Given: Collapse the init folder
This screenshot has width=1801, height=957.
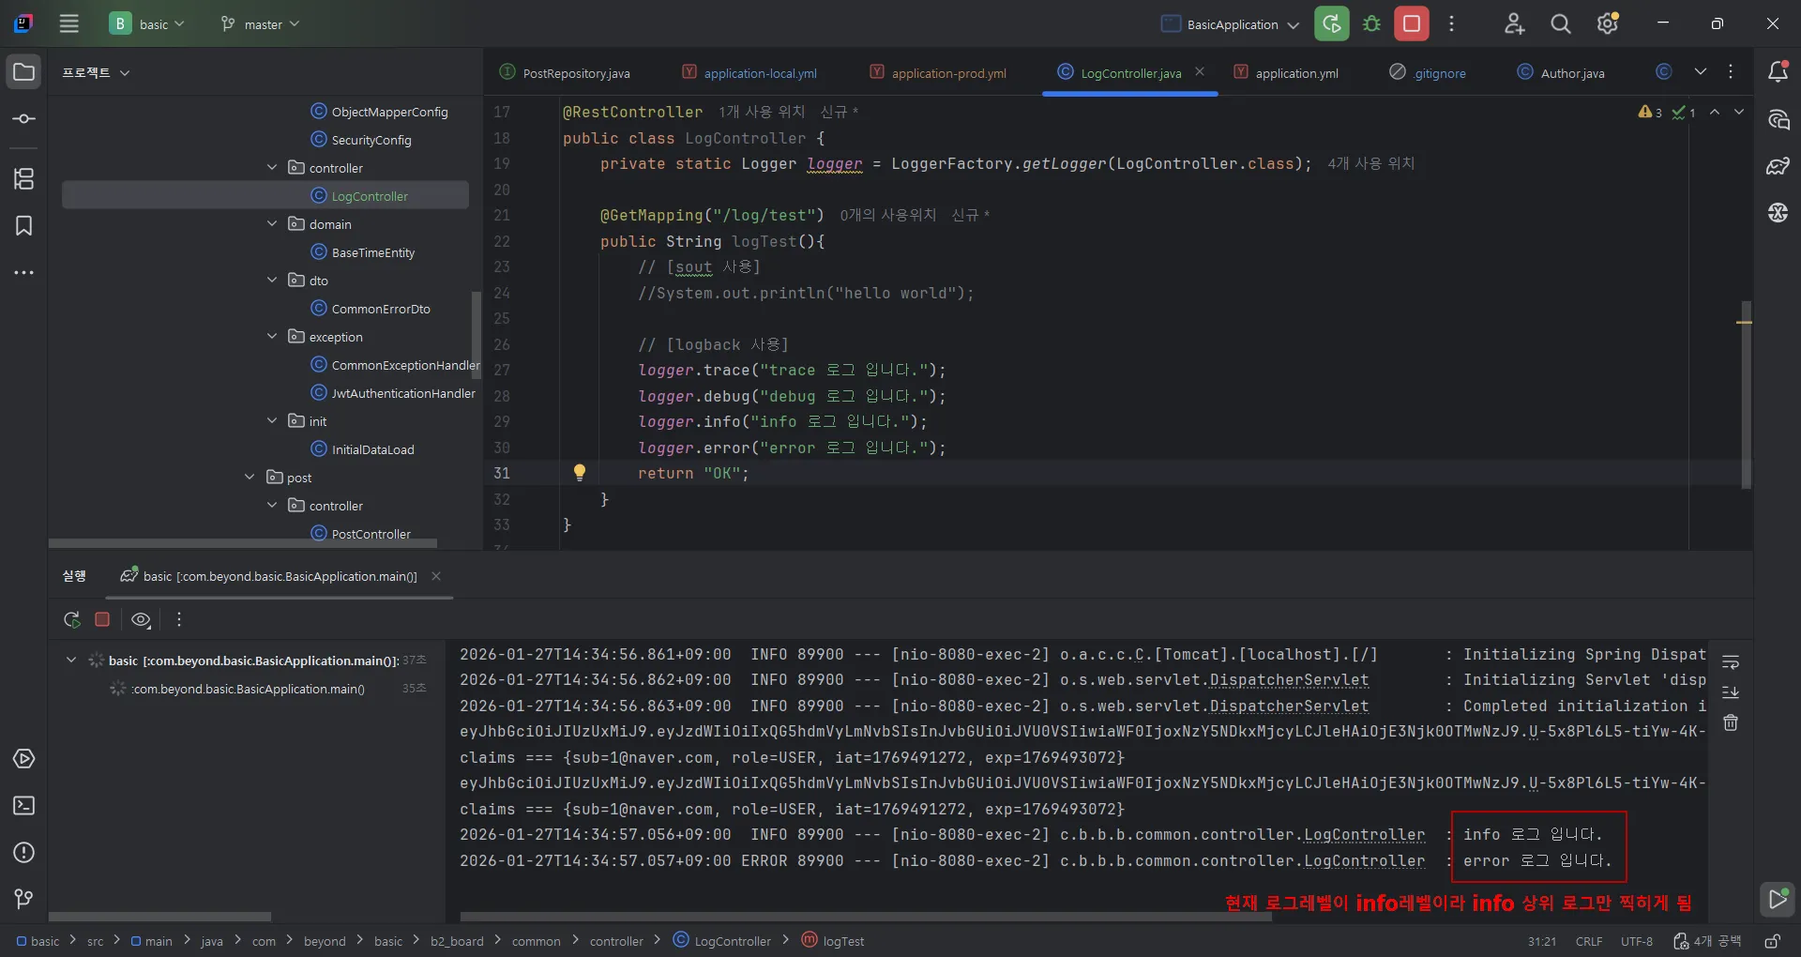Looking at the screenshot, I should (272, 421).
